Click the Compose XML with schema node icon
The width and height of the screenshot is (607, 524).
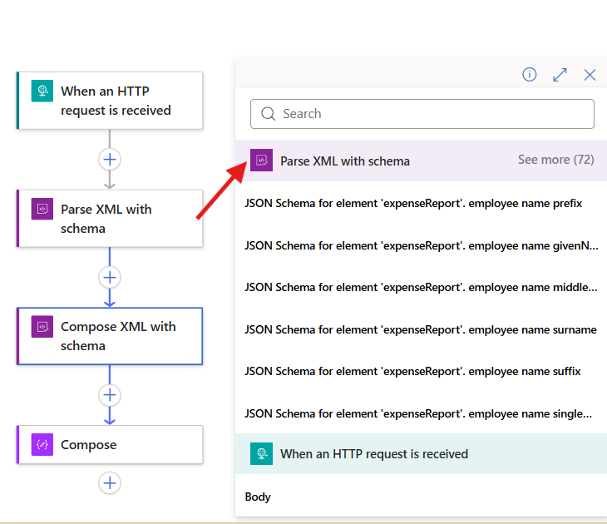tap(42, 326)
